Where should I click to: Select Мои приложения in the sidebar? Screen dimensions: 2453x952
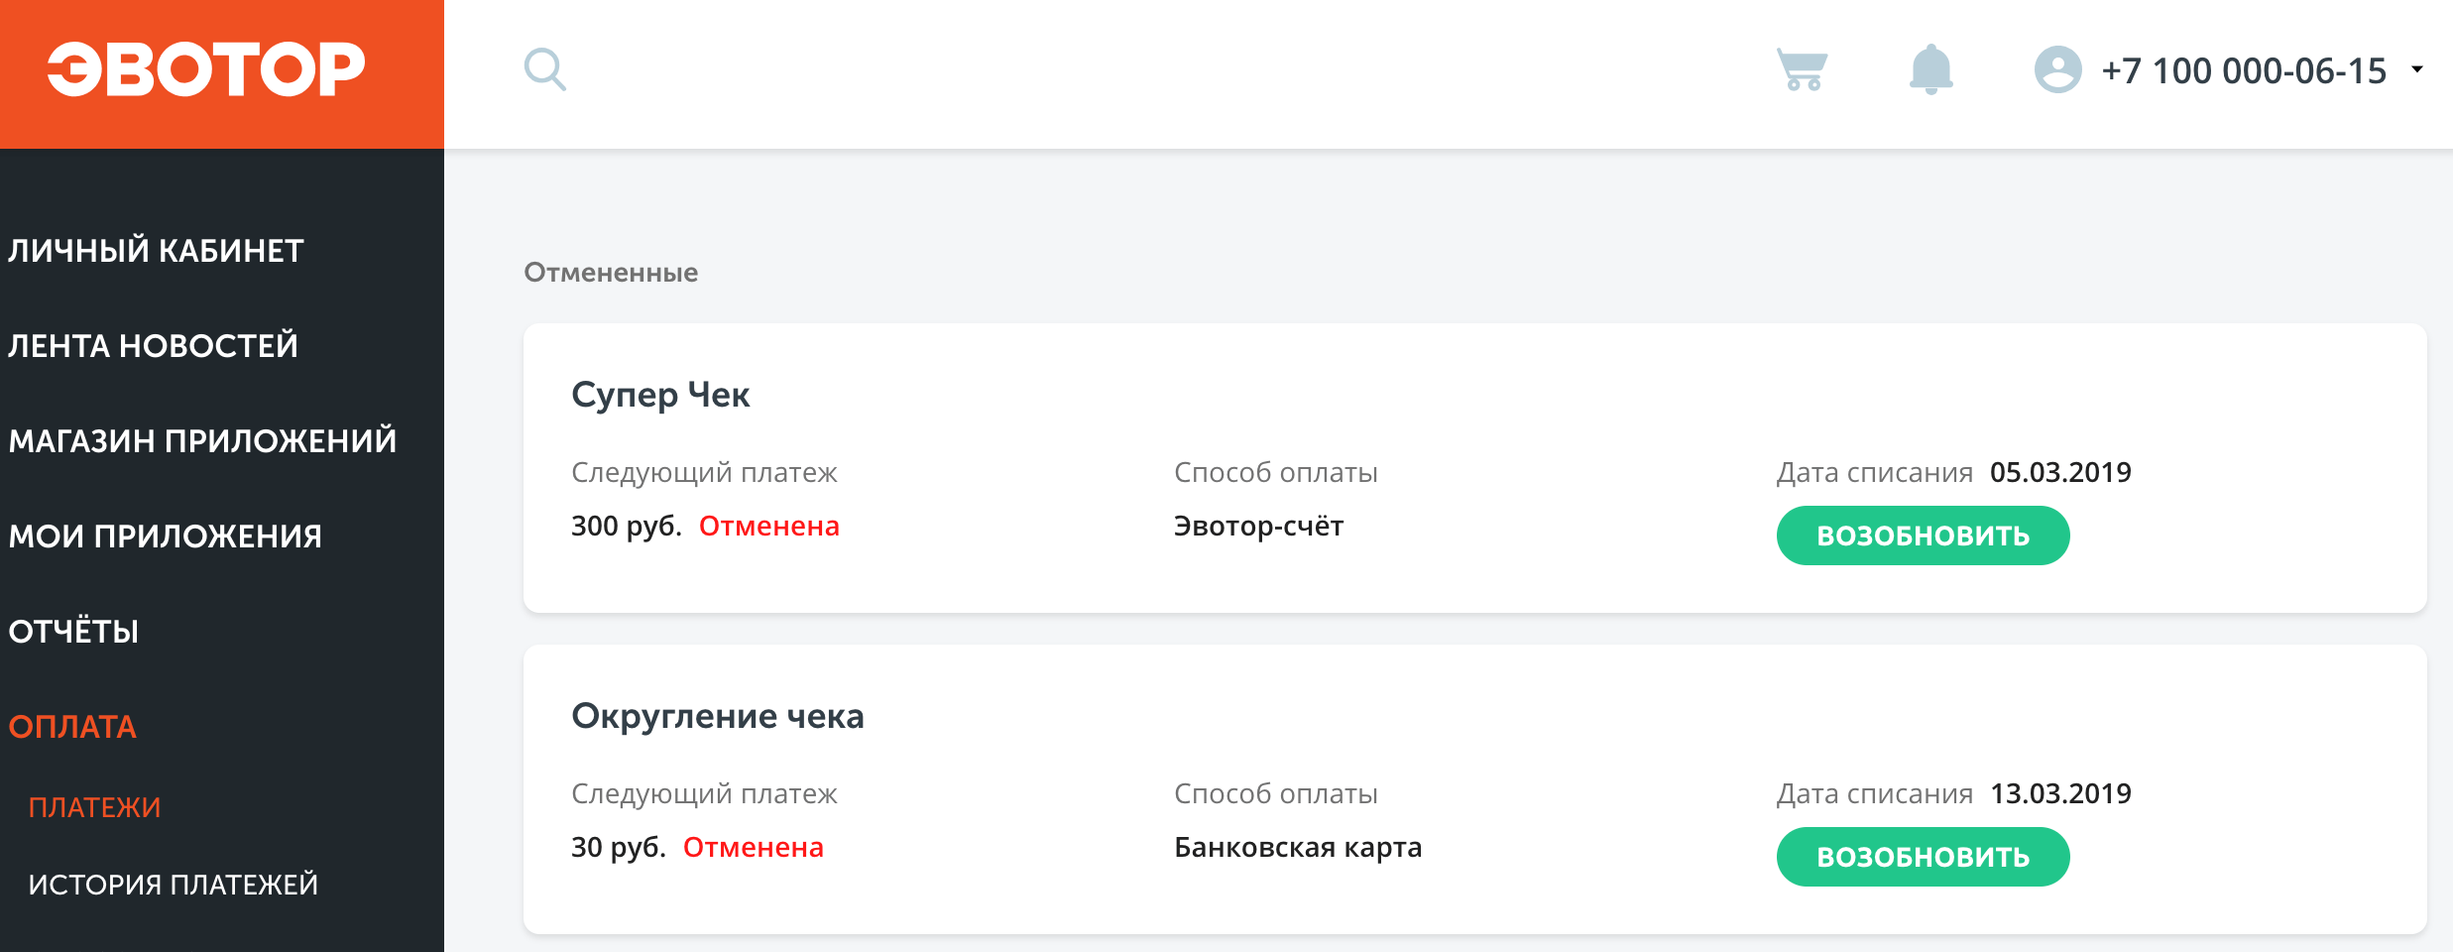click(x=165, y=535)
